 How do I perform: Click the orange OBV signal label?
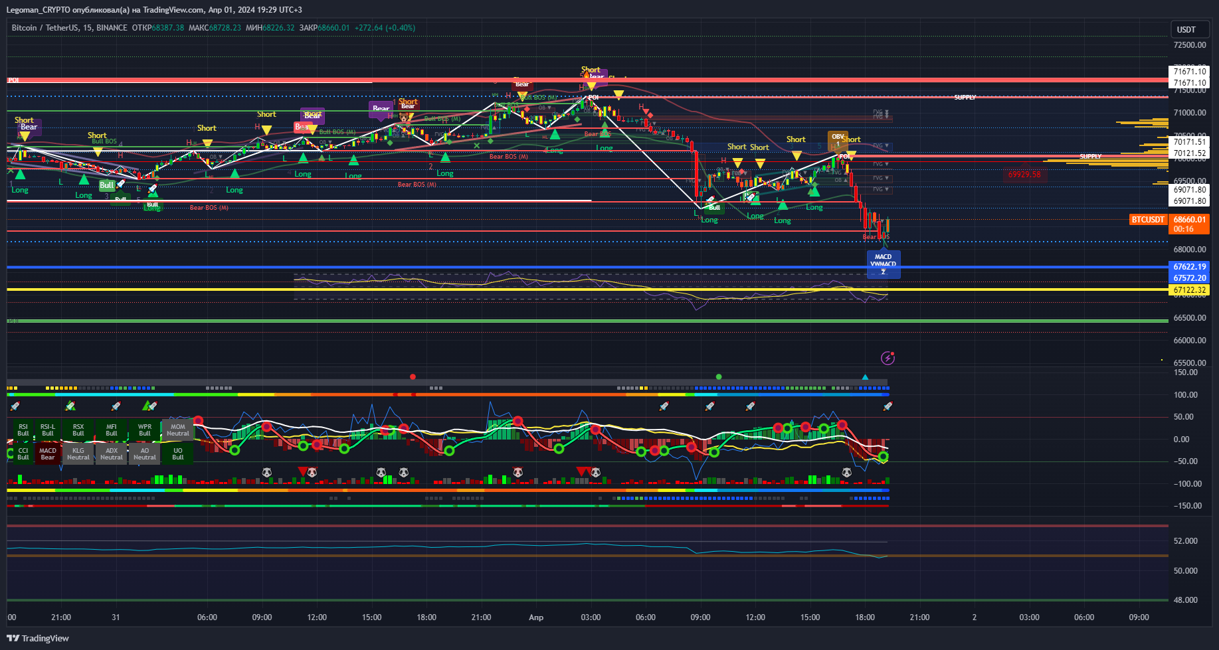[x=838, y=140]
